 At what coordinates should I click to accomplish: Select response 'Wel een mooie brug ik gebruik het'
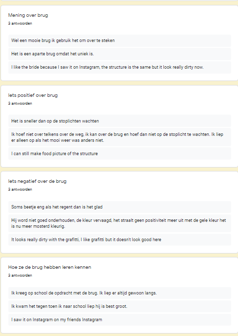pyautogui.click(x=120, y=41)
